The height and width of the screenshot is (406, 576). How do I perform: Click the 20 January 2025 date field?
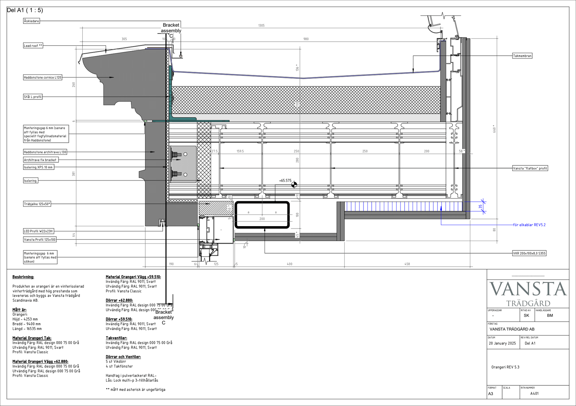502,343
